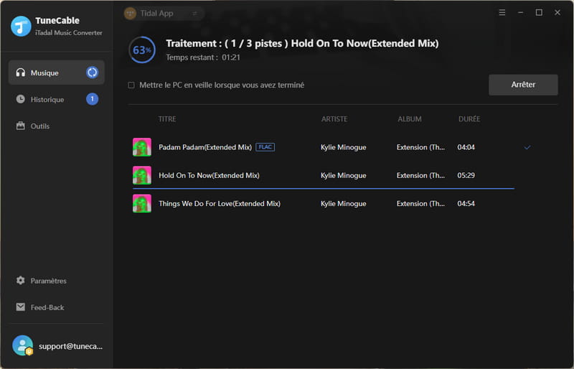The width and height of the screenshot is (574, 369).
Task: Click the spinning sync icon beside Musique
Action: point(93,73)
